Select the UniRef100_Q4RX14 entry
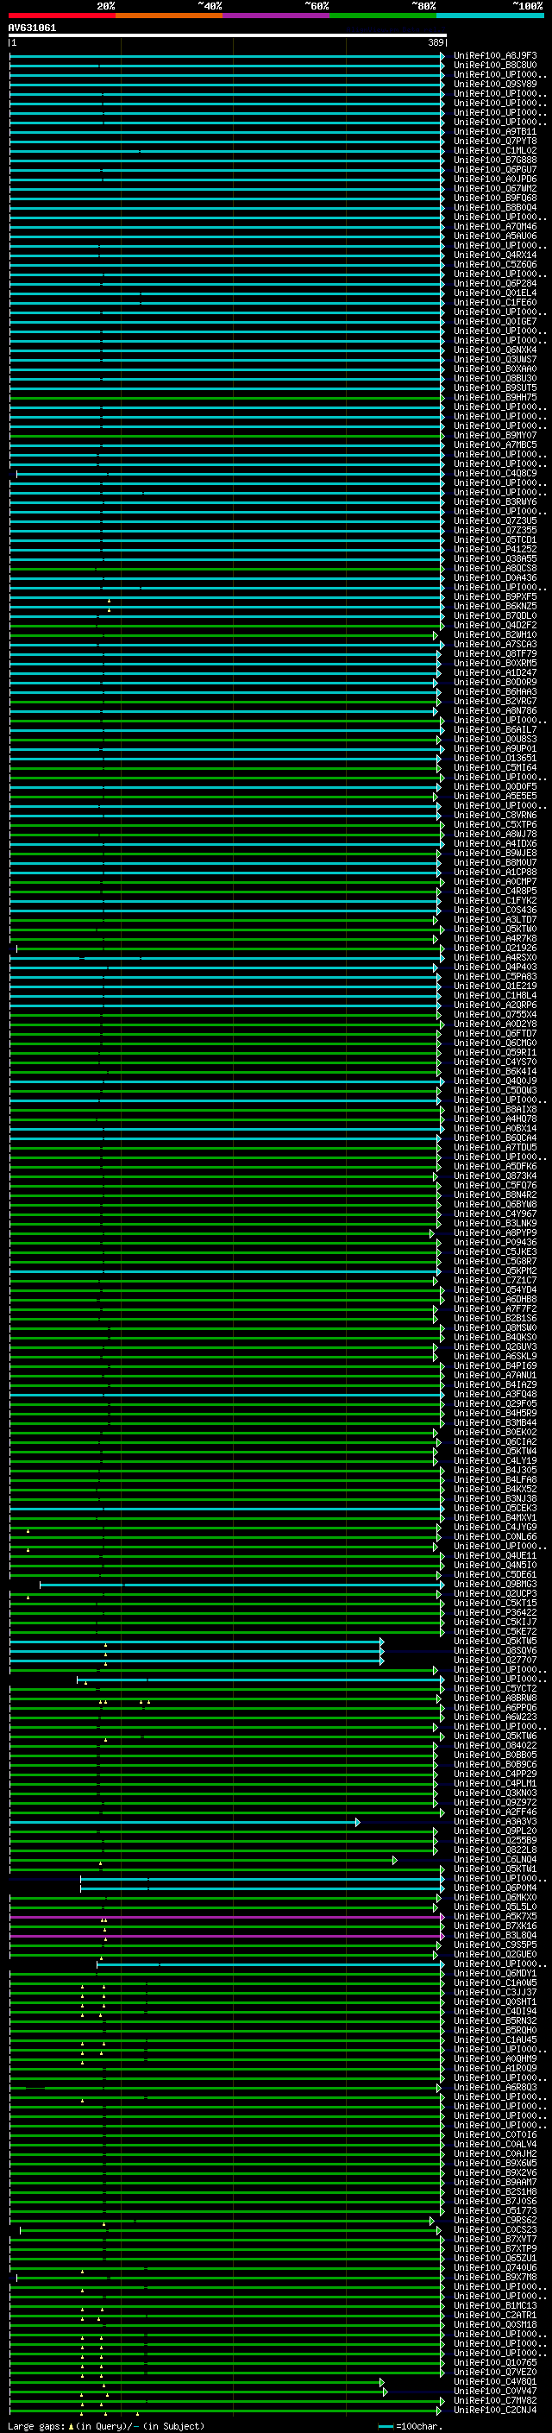The width and height of the screenshot is (552, 2433). [495, 255]
